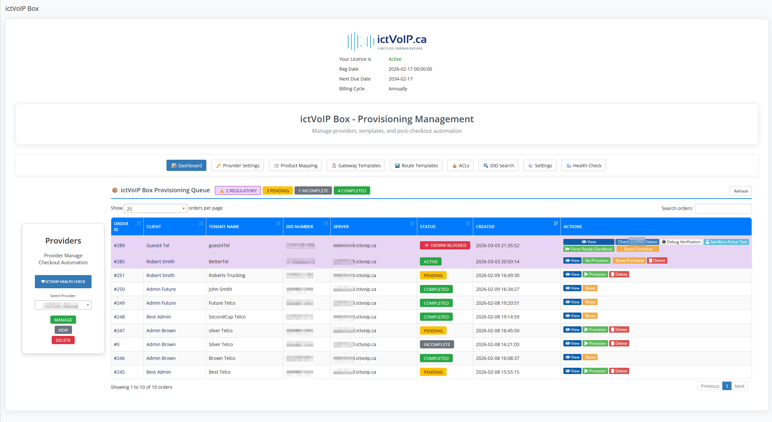This screenshot has height=422, width=772.
Task: Reset order #246 Brown Telco
Action: coord(590,357)
